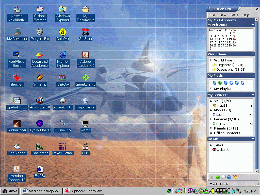
Task: Select March 12 on the calendar
Action: click(x=219, y=39)
